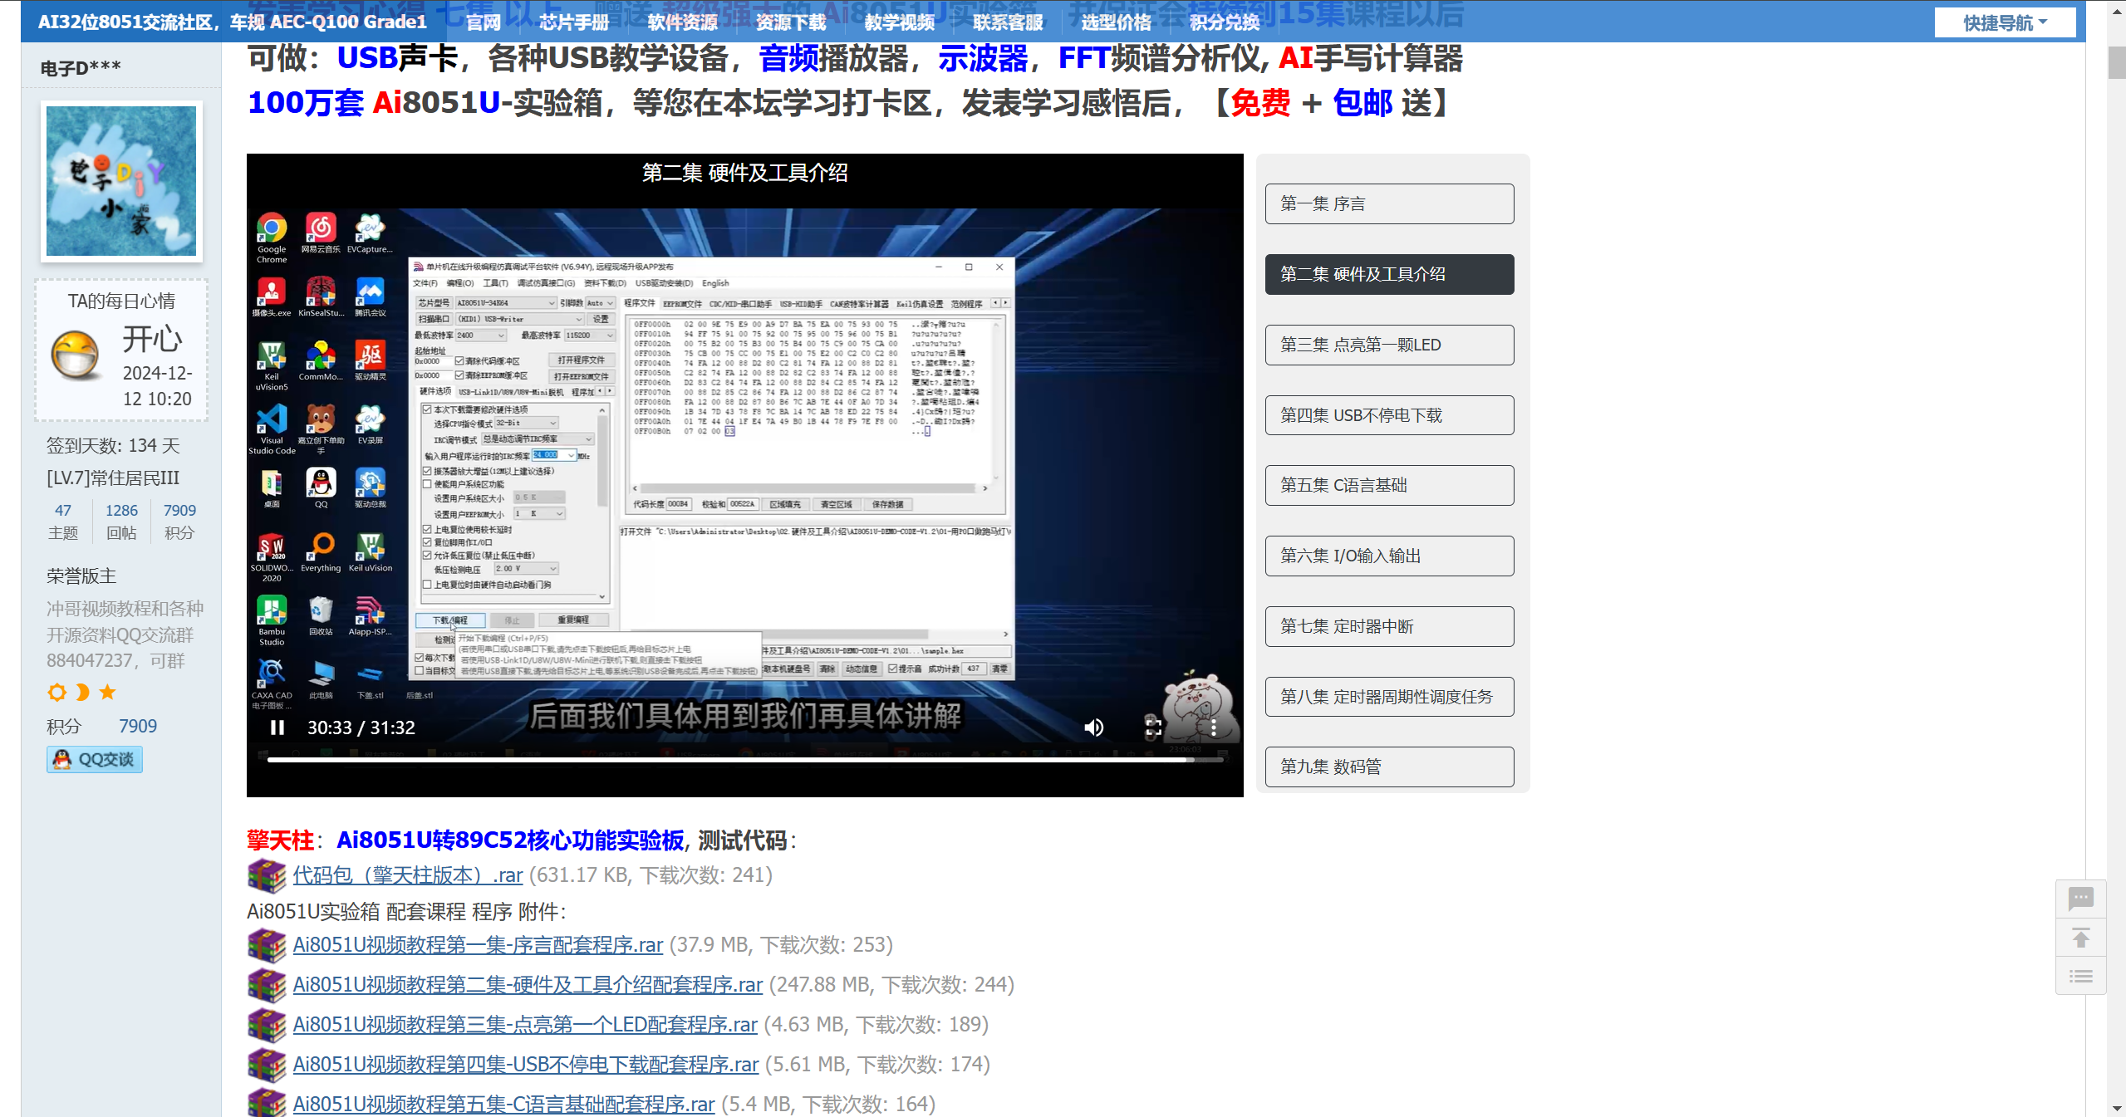The image size is (2126, 1117).
Task: Download 第四集-USB不停电下载配套程序.rar
Action: (526, 1065)
